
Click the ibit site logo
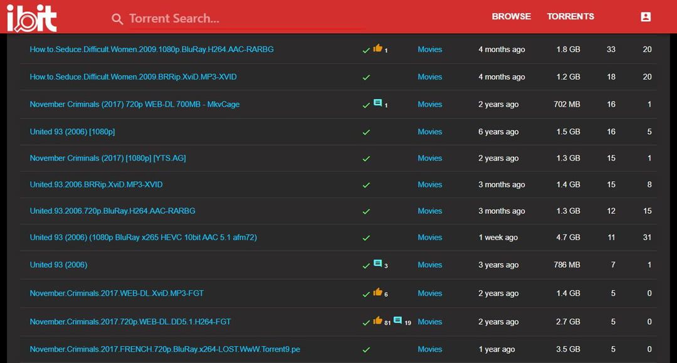(31, 18)
